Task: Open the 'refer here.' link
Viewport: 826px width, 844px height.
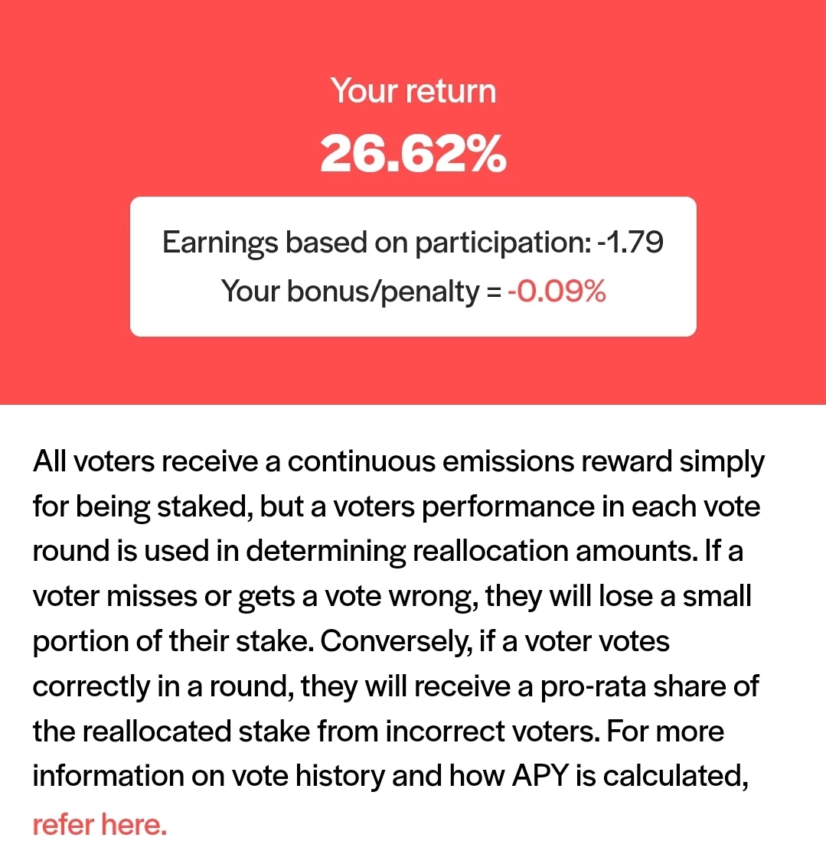Action: coord(100,824)
